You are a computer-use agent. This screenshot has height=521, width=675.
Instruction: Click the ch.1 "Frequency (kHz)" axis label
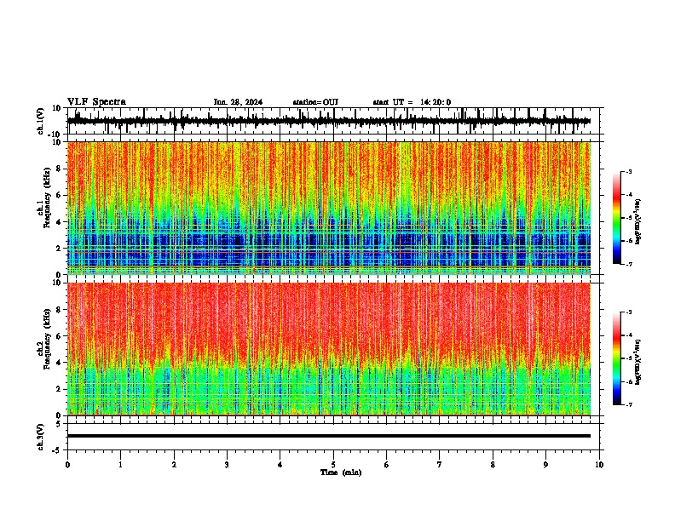tap(48, 198)
